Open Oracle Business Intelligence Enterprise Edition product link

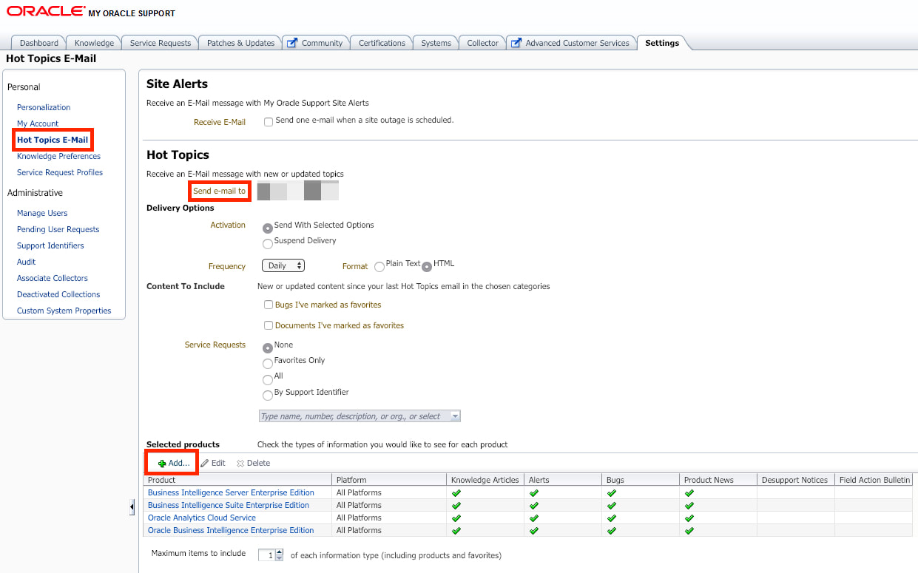tap(231, 530)
